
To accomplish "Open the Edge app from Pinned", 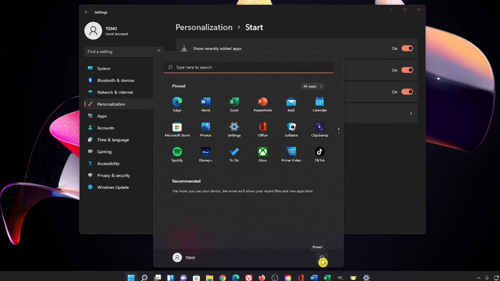I will 177,103.
